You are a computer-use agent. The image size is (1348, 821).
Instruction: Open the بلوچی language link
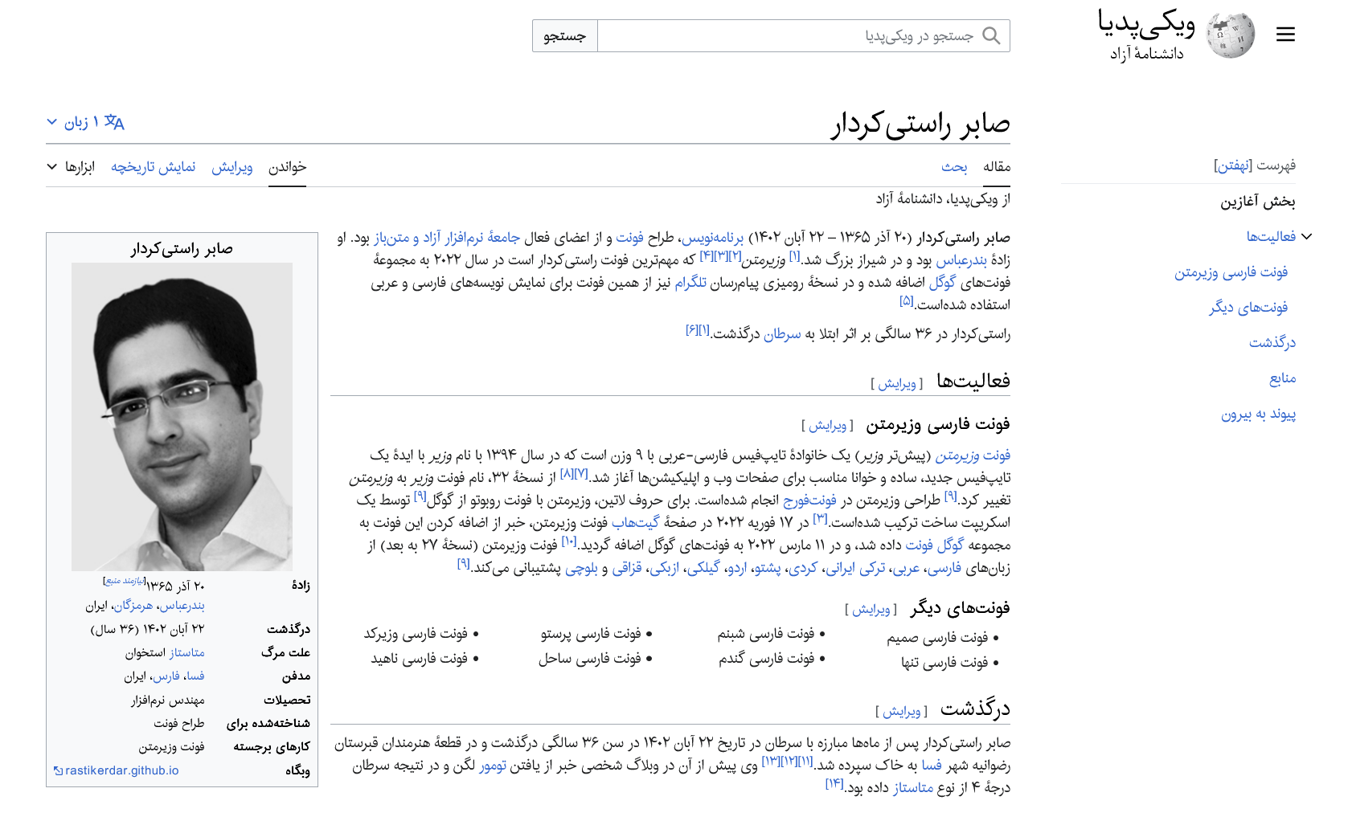coord(581,569)
